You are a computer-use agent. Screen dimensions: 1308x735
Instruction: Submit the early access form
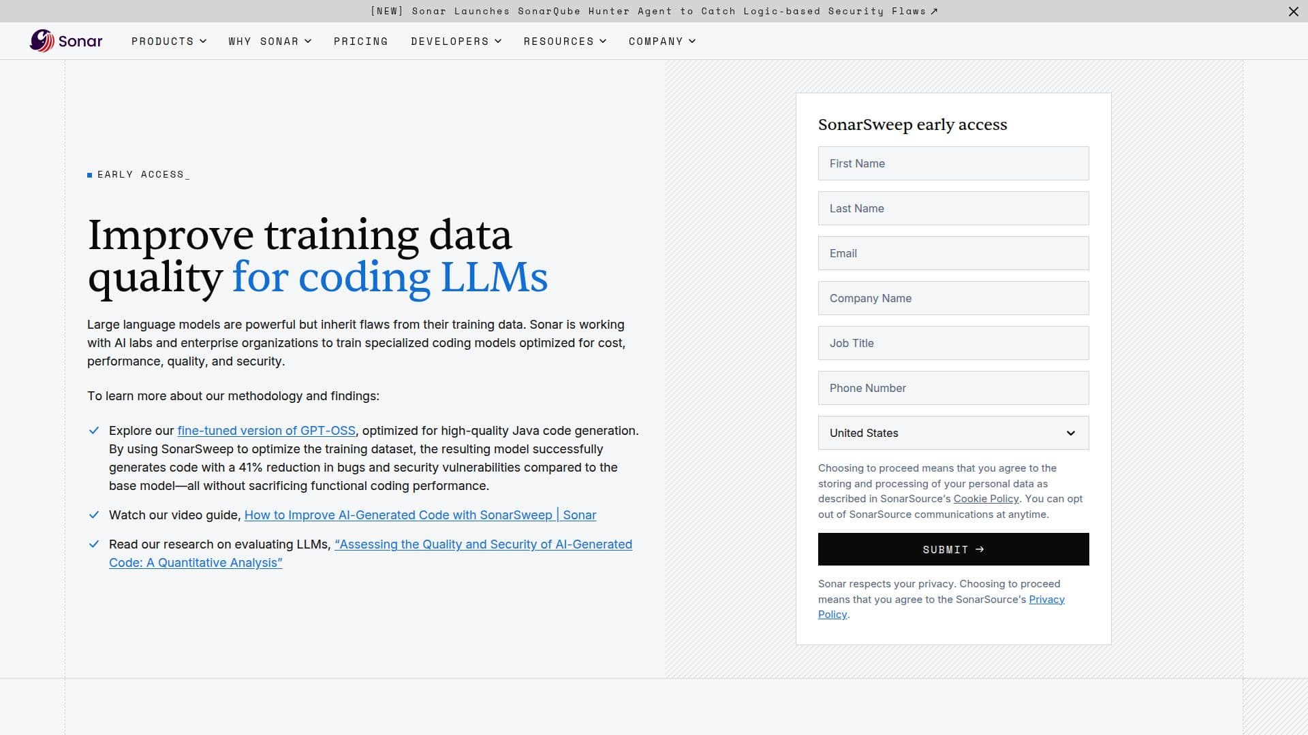953,549
